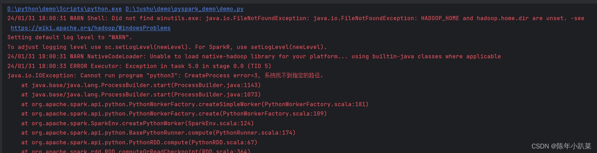Open the demo.py script path link
The width and height of the screenshot is (597, 153).
(185, 9)
